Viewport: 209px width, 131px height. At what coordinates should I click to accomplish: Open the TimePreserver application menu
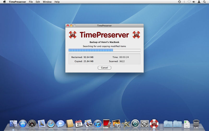pyautogui.click(x=17, y=2)
